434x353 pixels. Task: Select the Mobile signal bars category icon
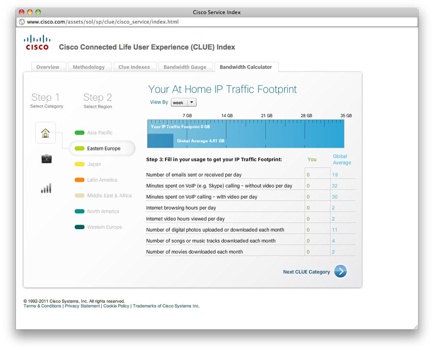(46, 188)
